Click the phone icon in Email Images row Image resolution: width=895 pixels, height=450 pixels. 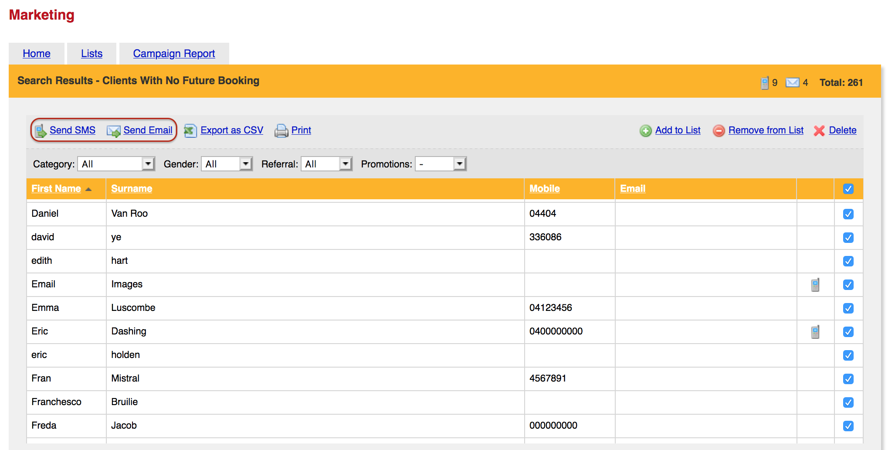pos(815,285)
